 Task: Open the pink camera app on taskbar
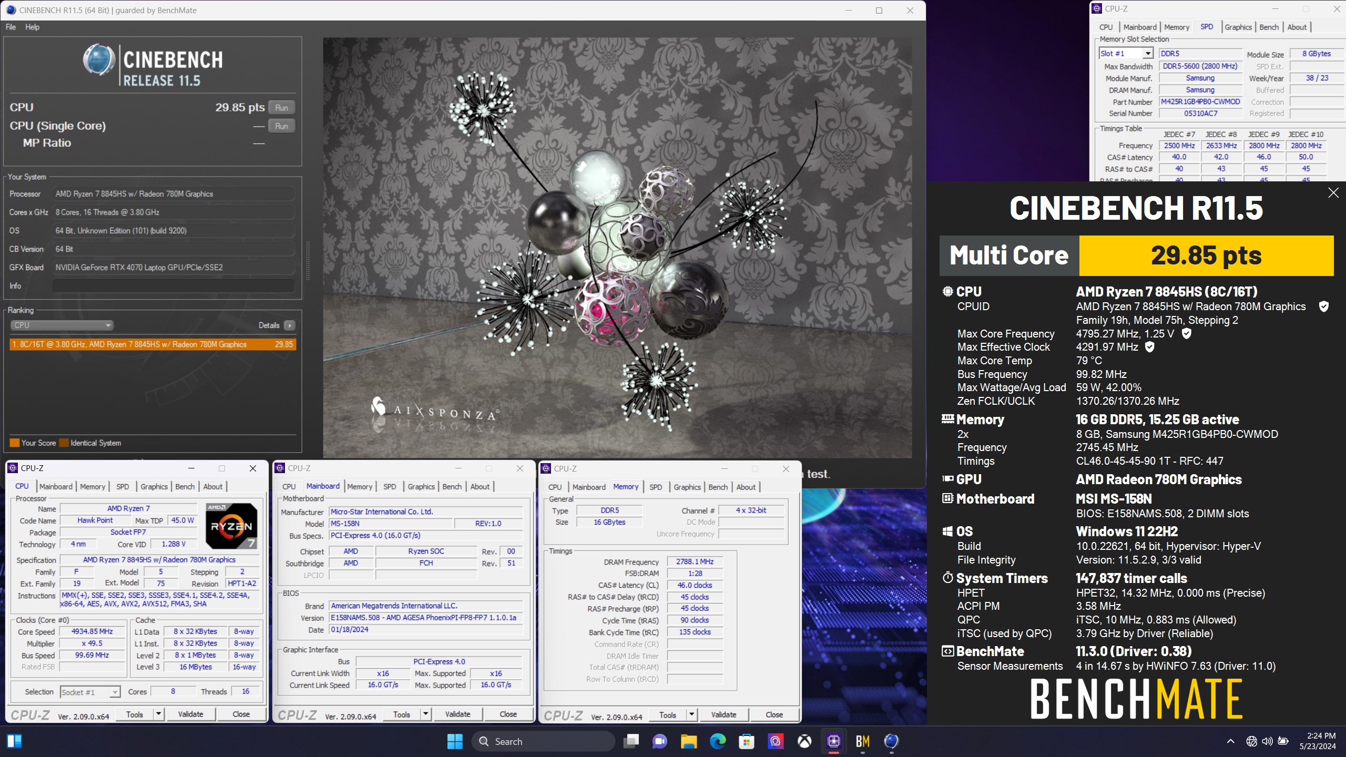pos(776,741)
